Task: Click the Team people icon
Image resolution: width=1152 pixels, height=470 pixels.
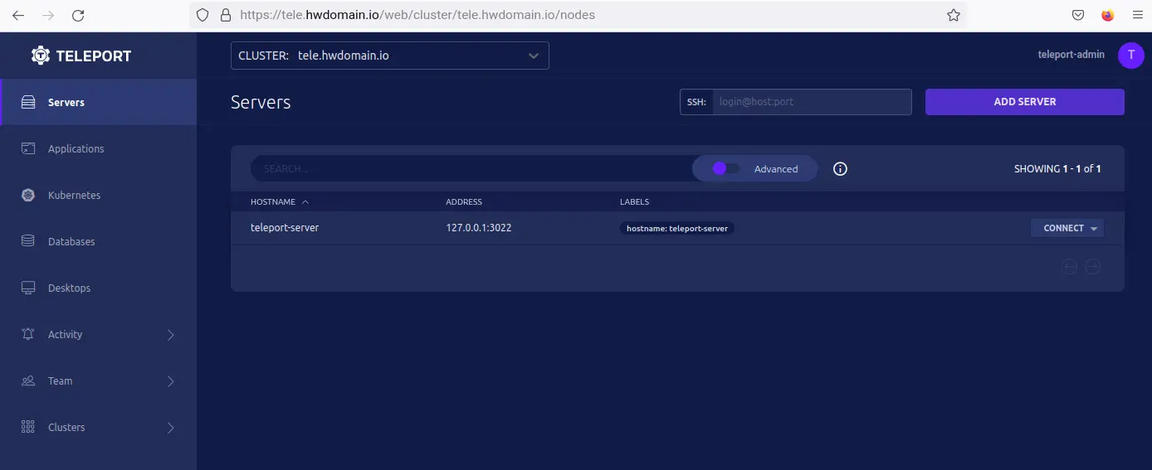Action: click(28, 380)
